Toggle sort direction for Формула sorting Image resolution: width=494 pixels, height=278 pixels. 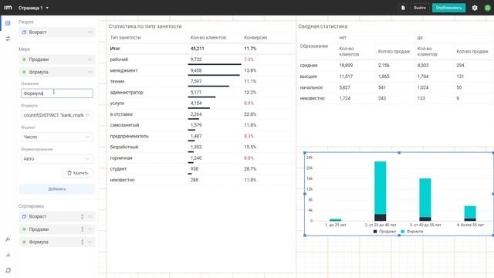coord(83,242)
